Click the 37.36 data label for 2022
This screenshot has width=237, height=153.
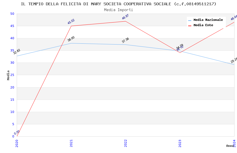(125, 40)
